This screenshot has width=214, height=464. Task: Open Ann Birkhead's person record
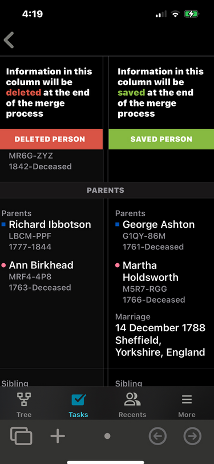[41, 265]
